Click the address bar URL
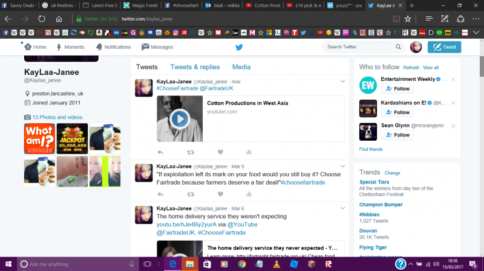The height and width of the screenshot is (271, 484). [x=147, y=19]
